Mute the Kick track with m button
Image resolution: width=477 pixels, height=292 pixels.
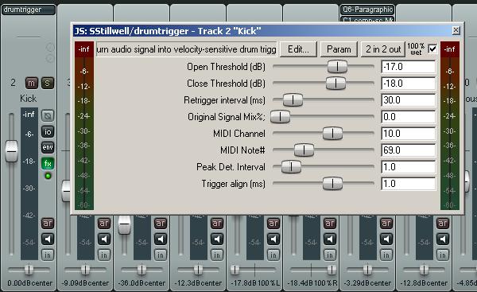[x=32, y=83]
